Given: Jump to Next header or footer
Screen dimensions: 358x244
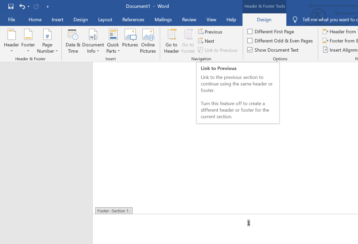Looking at the screenshot, I should pos(206,41).
